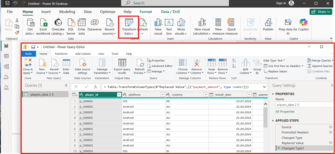The image size is (335, 154).
Task: Open Use First Row as Headers dropdown
Action: 283,66
